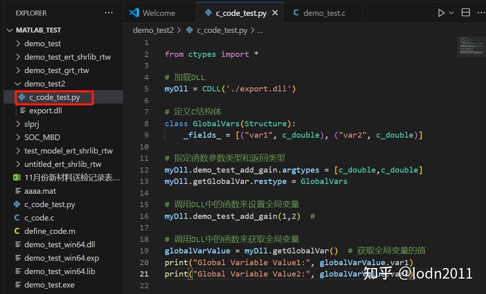Click the Explorer more actions ellipsis
This screenshot has width=486, height=294.
click(108, 13)
